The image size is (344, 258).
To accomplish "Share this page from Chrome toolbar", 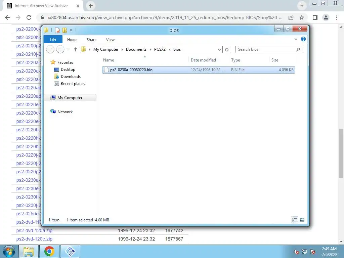I will 291,17.
